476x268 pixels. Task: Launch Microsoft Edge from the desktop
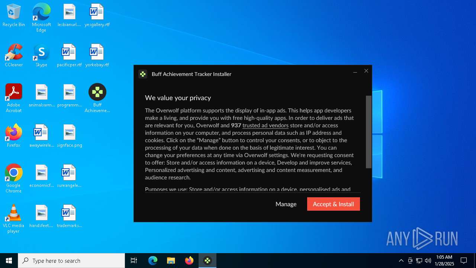pyautogui.click(x=41, y=18)
